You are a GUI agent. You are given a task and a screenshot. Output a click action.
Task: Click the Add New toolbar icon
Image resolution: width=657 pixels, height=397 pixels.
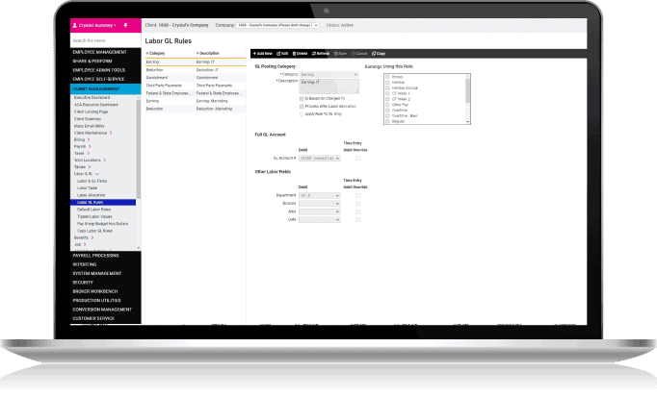pyautogui.click(x=261, y=54)
